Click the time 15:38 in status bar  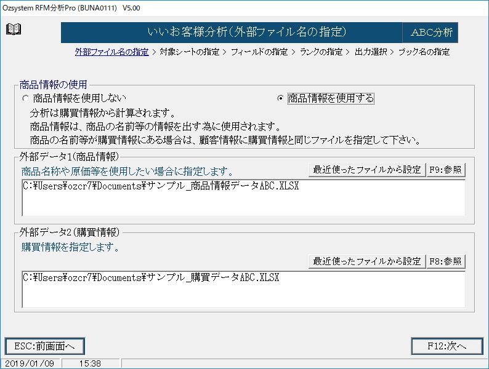90,363
